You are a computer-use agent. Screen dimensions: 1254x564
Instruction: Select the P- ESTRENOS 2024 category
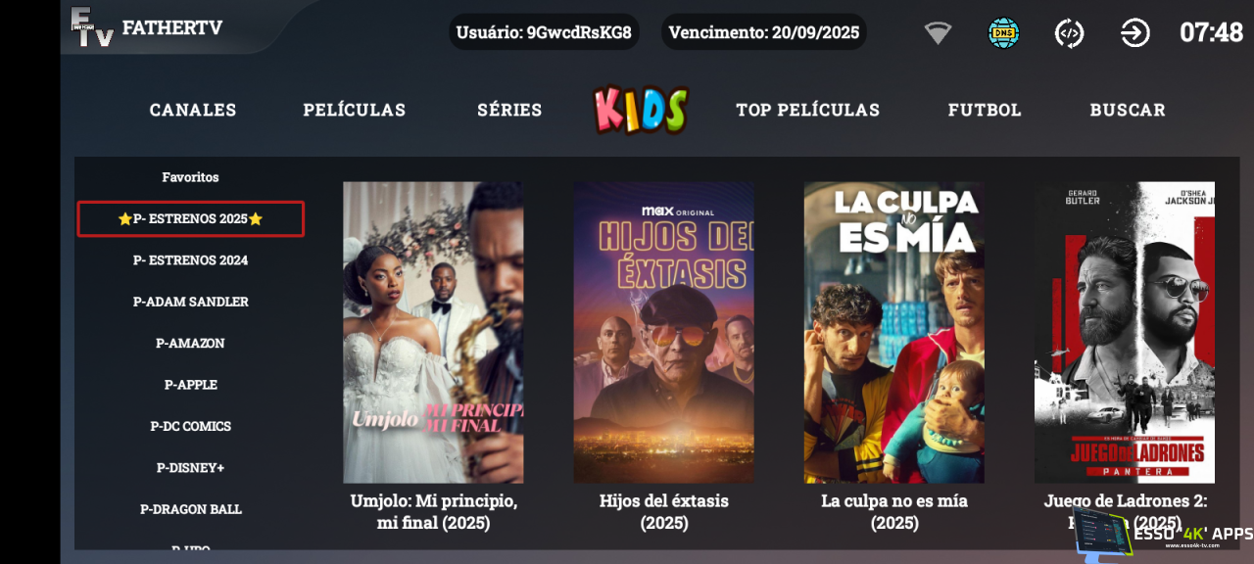click(191, 260)
